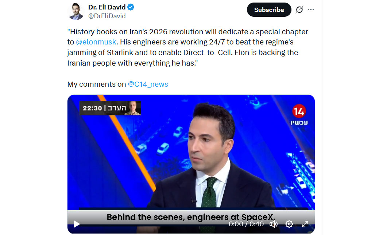Expand video to fullscreen

[x=305, y=224]
